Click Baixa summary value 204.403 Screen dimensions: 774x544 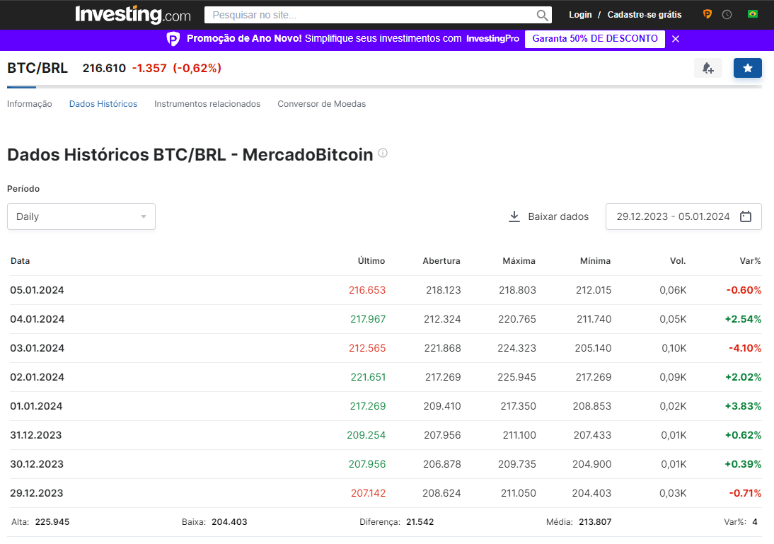point(229,522)
